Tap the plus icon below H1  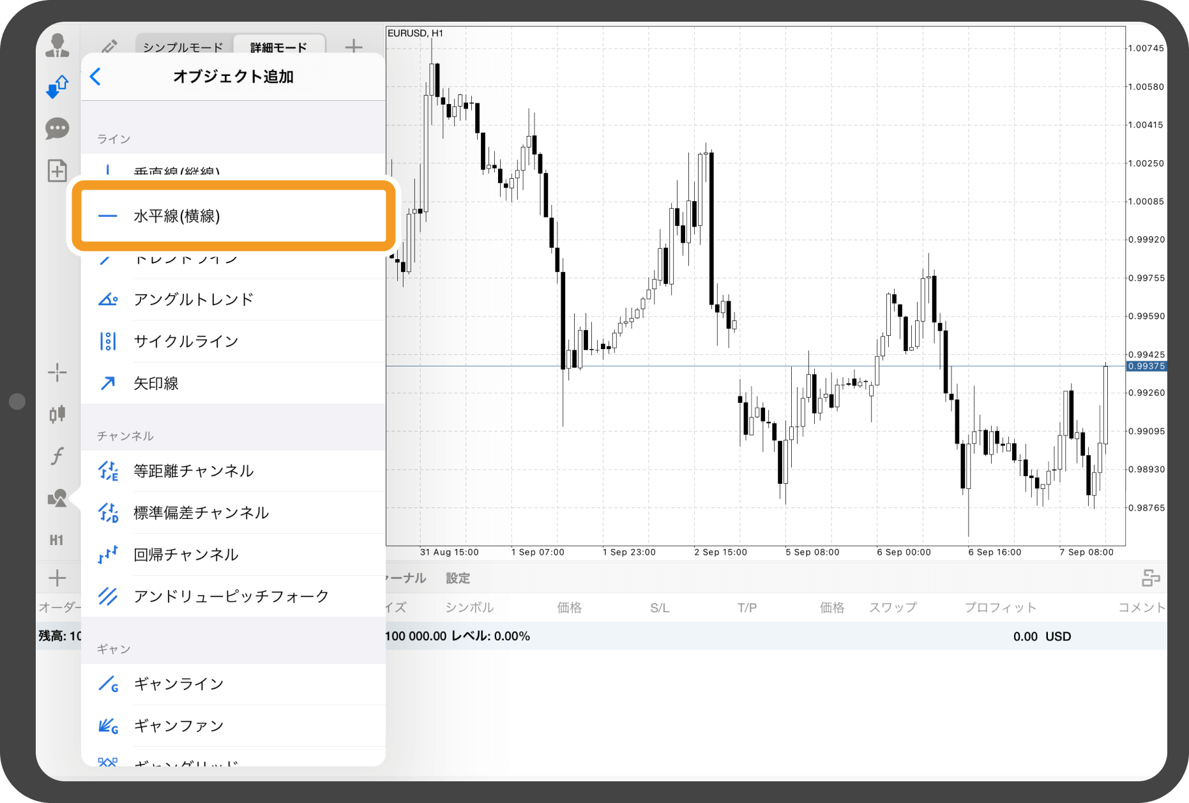(57, 578)
